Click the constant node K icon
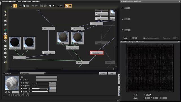 [x=5, y=41]
